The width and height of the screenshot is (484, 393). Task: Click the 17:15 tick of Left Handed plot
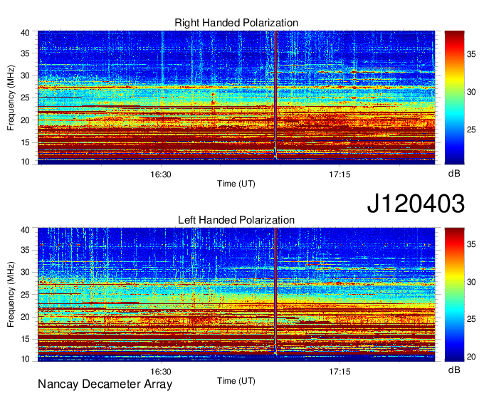click(340, 372)
